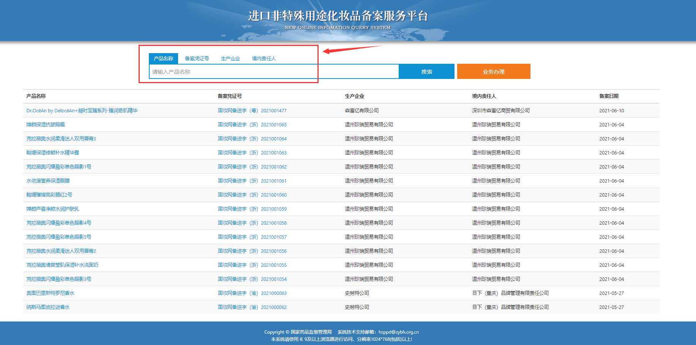Select the 产品名称 search tab

pyautogui.click(x=163, y=58)
